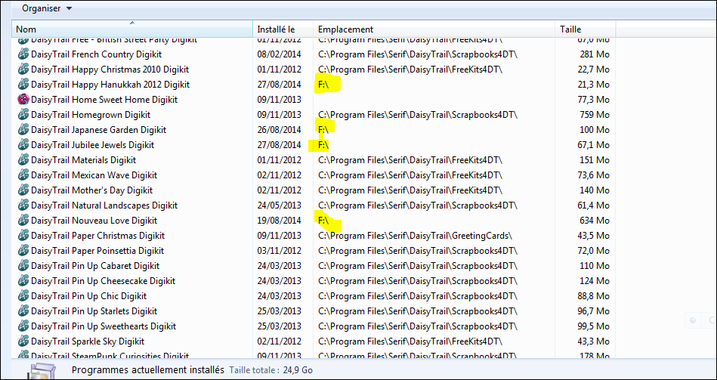The height and width of the screenshot is (380, 717).
Task: Click the Nouveau Love Digikit icon
Action: tap(23, 221)
